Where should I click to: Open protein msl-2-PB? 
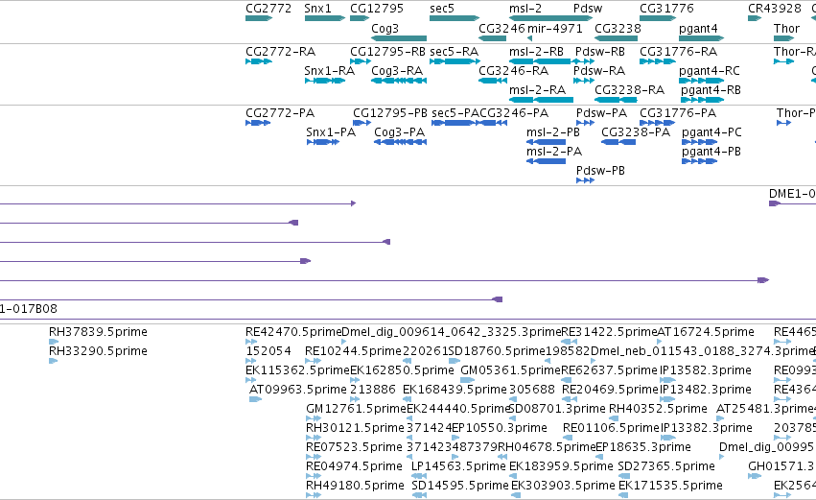tap(552, 132)
